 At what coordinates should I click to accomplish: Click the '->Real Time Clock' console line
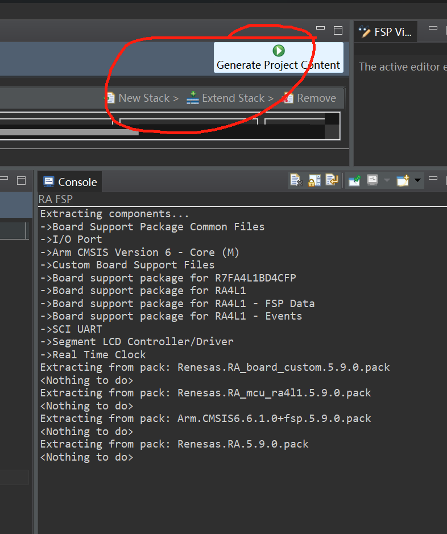click(93, 354)
